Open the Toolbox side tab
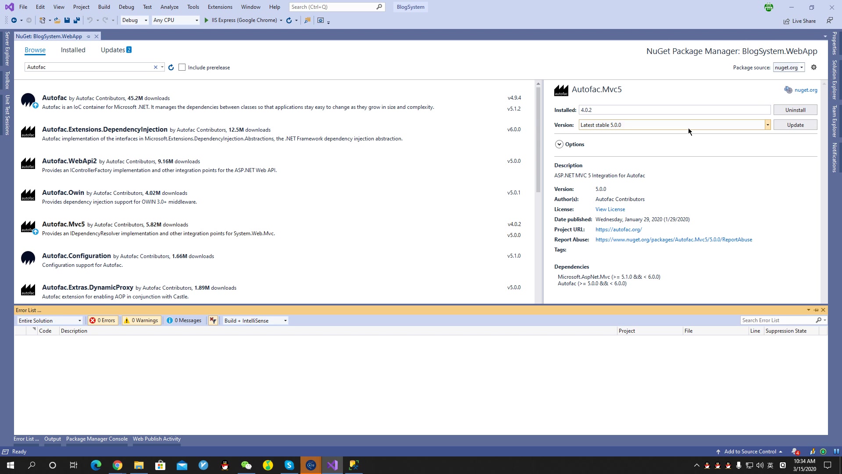This screenshot has width=842, height=474. coord(7,80)
